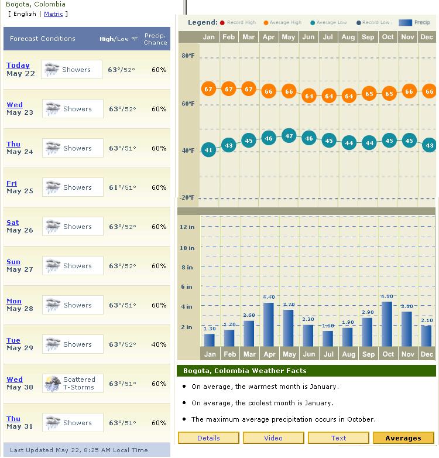
Task: Click the showers weather icon for Fri May 25
Action: click(x=53, y=187)
